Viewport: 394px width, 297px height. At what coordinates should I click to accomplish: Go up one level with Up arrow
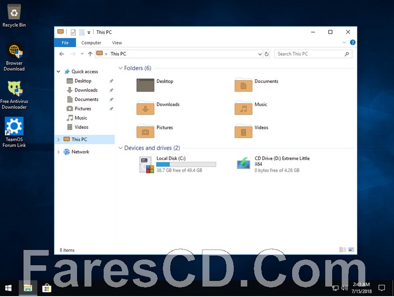[x=90, y=54]
